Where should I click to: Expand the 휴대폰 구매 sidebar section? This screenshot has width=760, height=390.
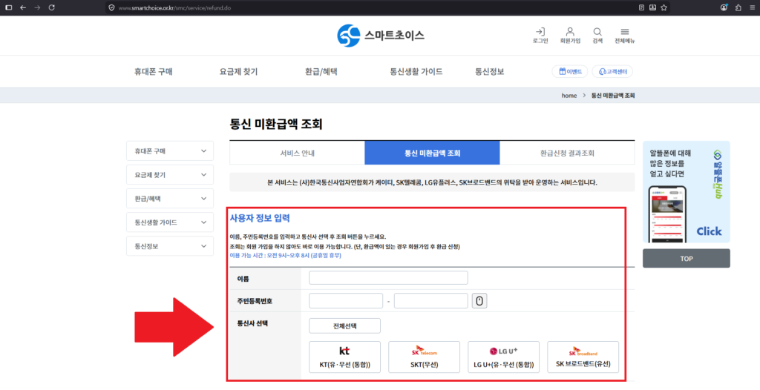click(x=170, y=151)
